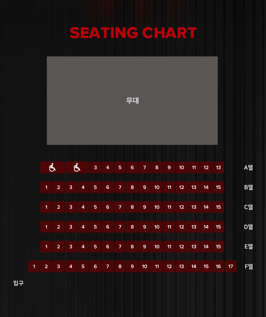Select the first wheelchair seat in row A

pyautogui.click(x=52, y=168)
